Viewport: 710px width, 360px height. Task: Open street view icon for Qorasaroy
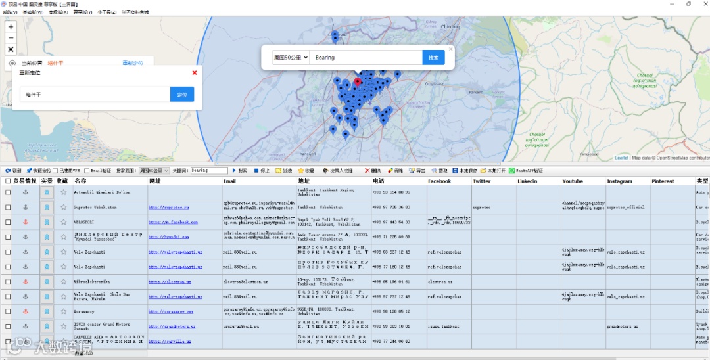(x=47, y=311)
